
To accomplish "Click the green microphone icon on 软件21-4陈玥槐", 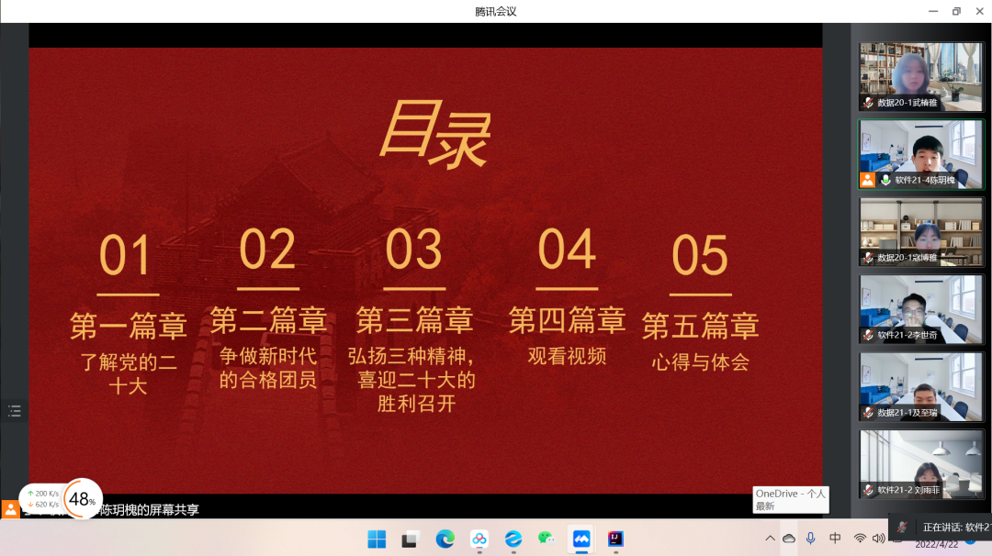I will click(x=885, y=181).
